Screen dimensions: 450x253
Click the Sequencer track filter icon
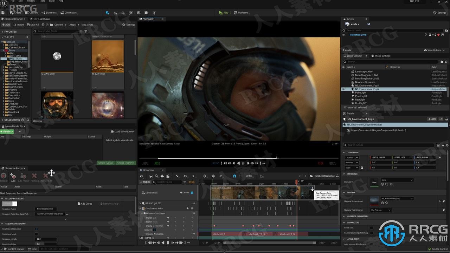[x=185, y=182]
